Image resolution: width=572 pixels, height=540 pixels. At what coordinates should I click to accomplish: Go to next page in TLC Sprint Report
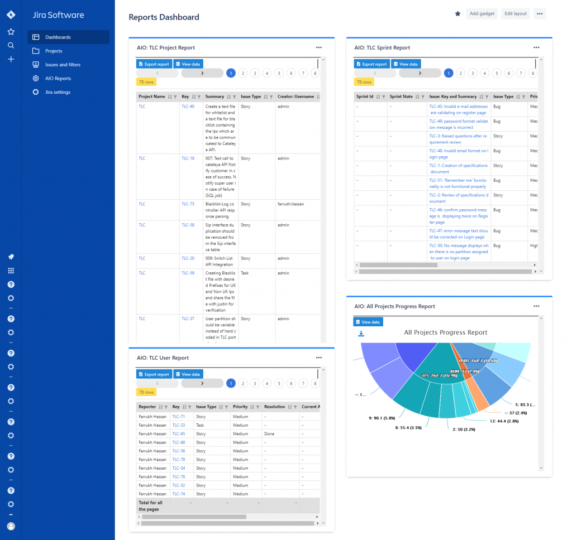(420, 73)
